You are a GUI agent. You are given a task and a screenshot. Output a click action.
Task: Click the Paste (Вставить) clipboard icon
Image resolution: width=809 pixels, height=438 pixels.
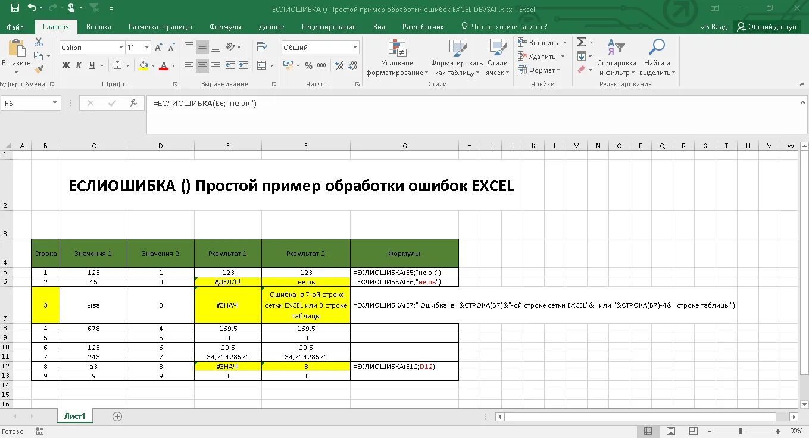pos(16,48)
